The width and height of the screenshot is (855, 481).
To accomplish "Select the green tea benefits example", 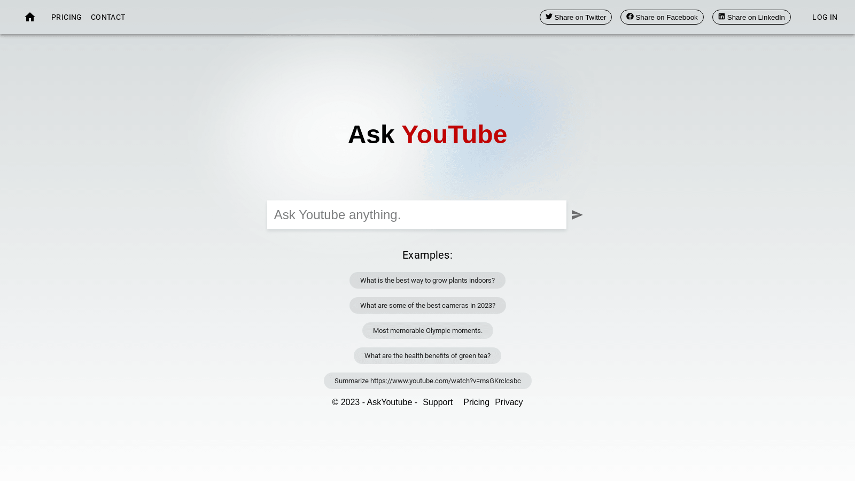I will 428,355.
